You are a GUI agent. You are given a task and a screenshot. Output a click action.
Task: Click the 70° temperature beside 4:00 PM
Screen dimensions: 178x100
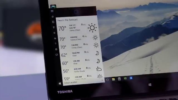[x=62, y=39]
